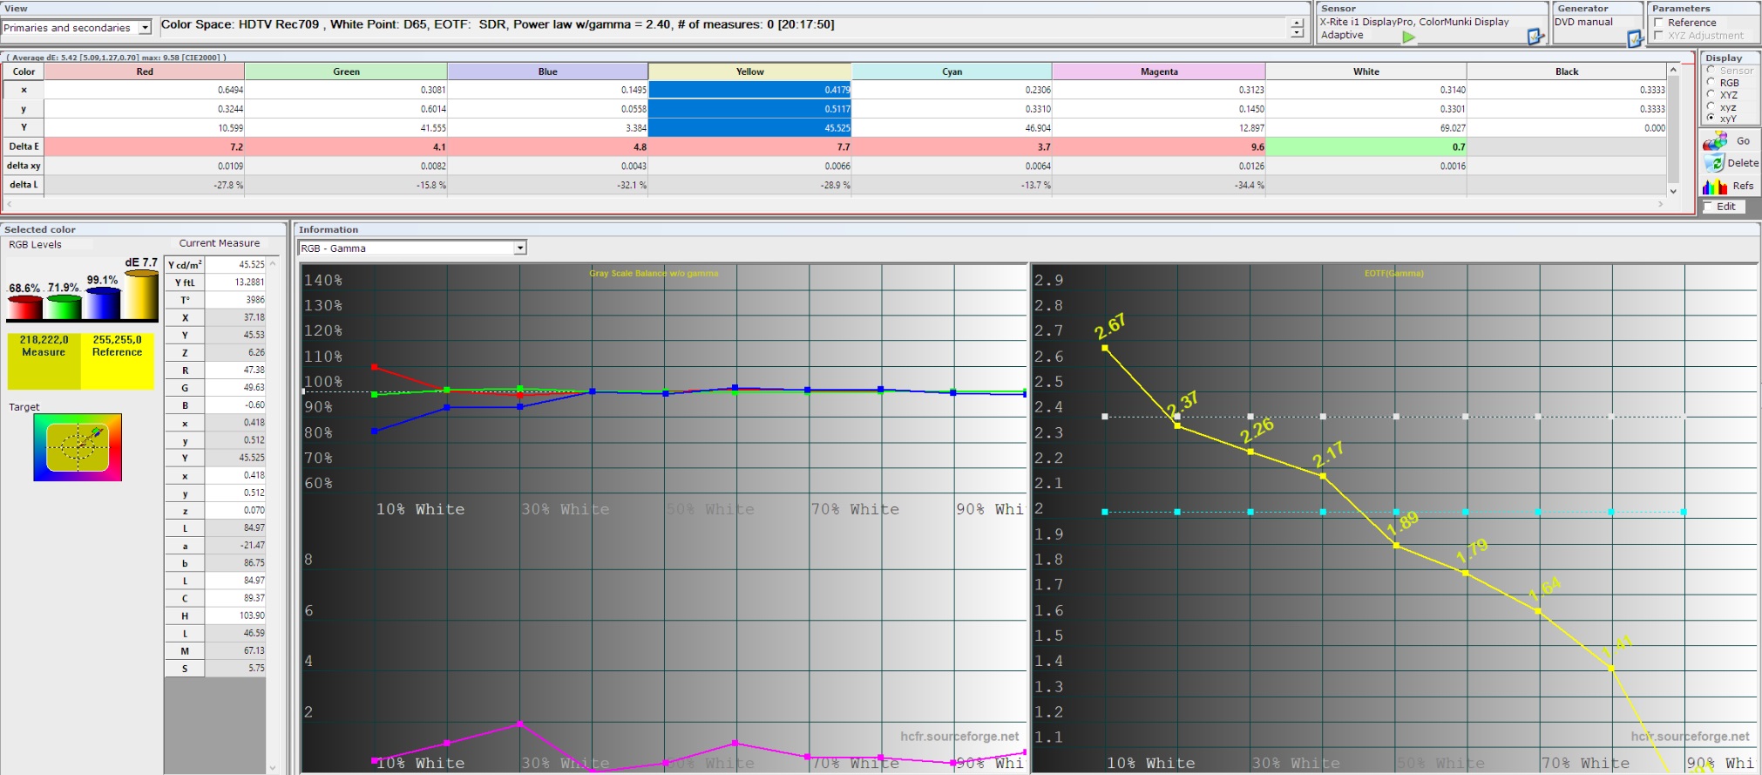The height and width of the screenshot is (775, 1762).
Task: Click the down spinner beside color space info
Action: point(1298,33)
